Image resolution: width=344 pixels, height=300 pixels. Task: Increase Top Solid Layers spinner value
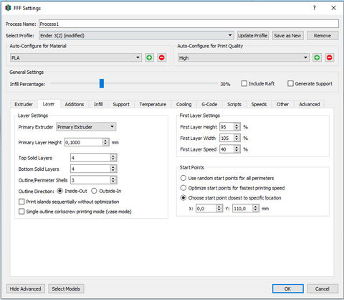(113, 156)
